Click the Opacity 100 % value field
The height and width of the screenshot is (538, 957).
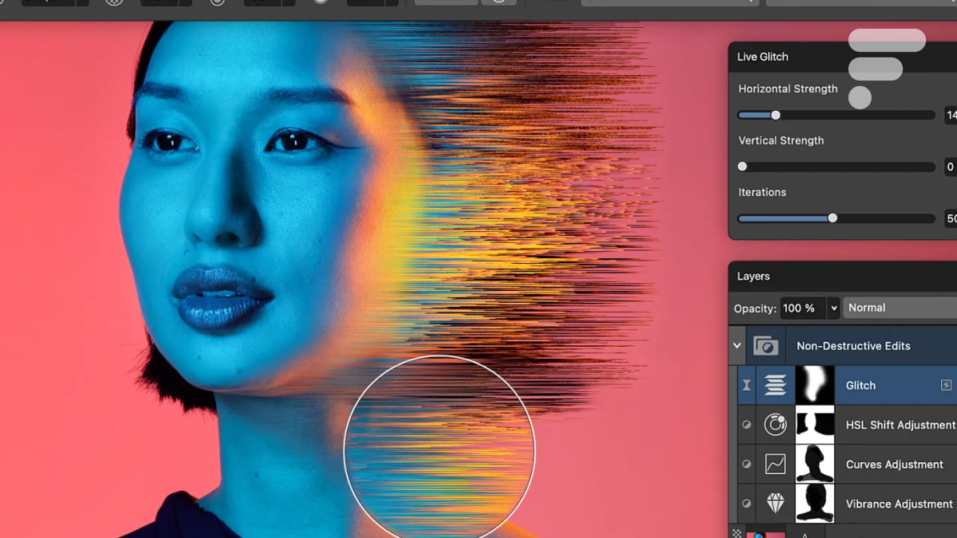click(x=801, y=308)
